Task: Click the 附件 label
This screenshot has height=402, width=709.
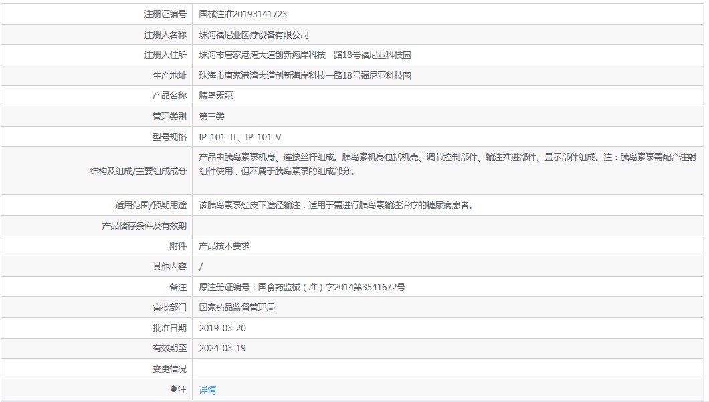Action: point(178,246)
